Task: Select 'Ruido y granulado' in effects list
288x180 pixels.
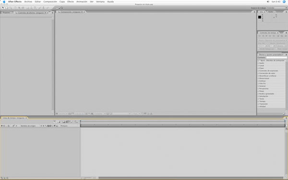Action: pyautogui.click(x=266, y=94)
